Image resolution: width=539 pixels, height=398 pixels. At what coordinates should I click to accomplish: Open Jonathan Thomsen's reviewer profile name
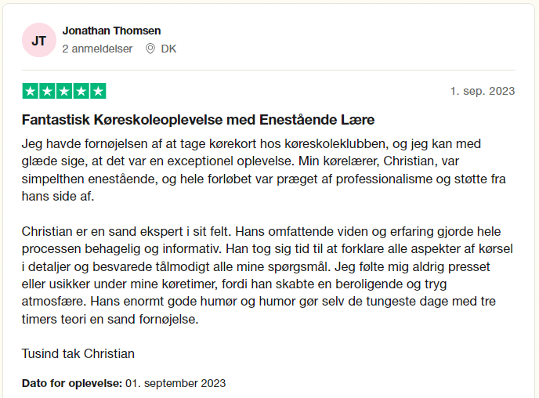pyautogui.click(x=111, y=31)
